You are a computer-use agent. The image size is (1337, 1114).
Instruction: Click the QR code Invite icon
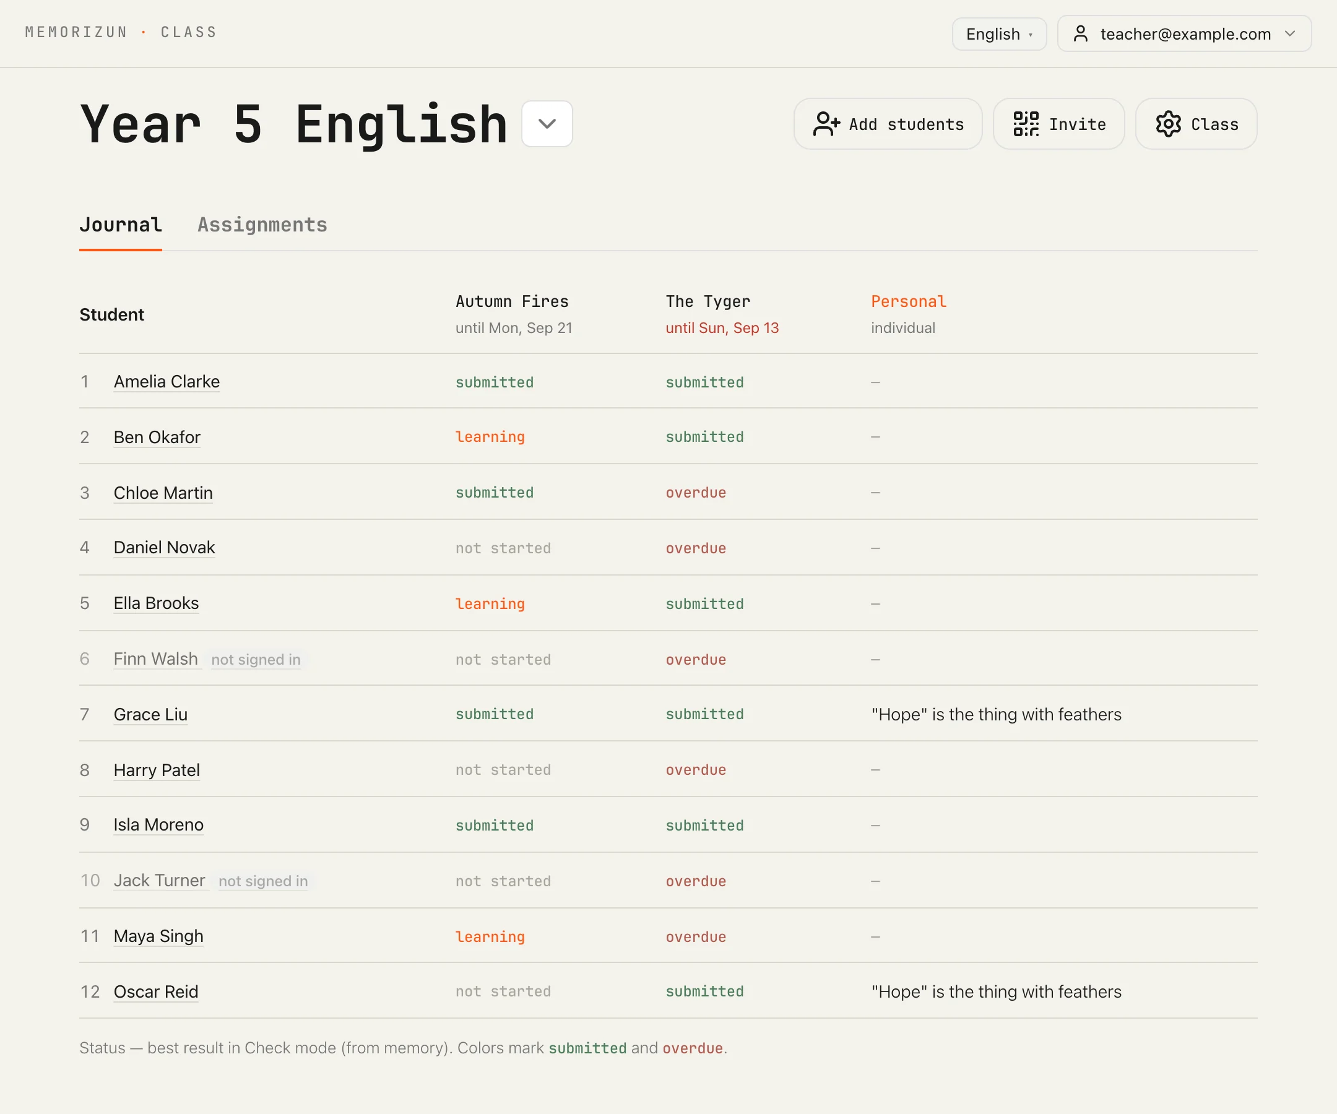click(1026, 124)
